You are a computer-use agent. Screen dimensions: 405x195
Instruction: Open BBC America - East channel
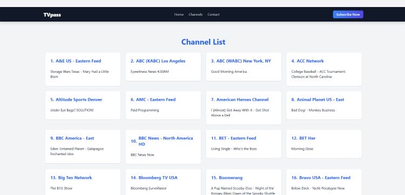[x=75, y=138]
